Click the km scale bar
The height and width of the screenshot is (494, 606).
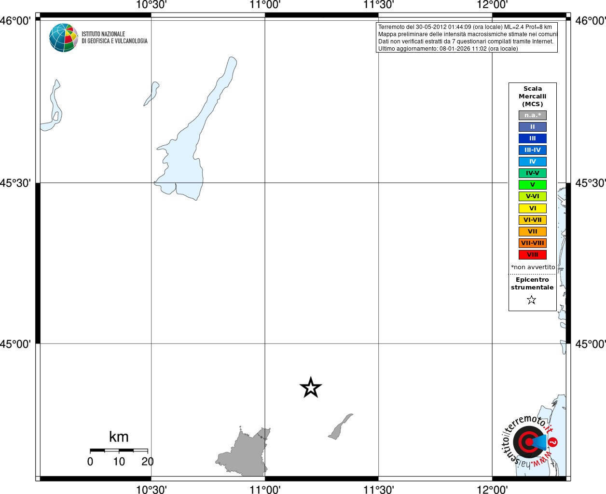[x=119, y=451]
